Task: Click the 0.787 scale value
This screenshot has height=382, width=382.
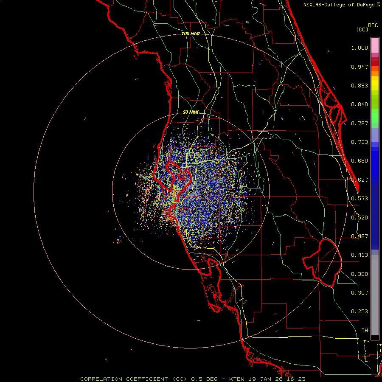Action: 360,123
